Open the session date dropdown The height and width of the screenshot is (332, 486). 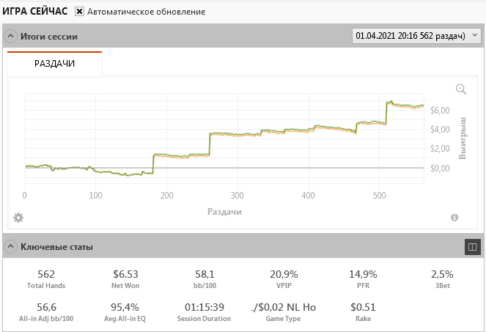point(416,35)
